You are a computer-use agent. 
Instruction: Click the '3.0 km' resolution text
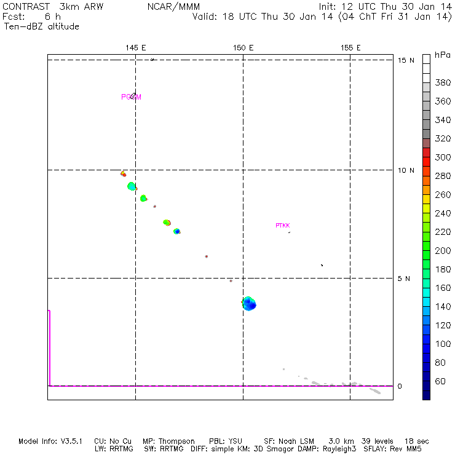[341, 441]
